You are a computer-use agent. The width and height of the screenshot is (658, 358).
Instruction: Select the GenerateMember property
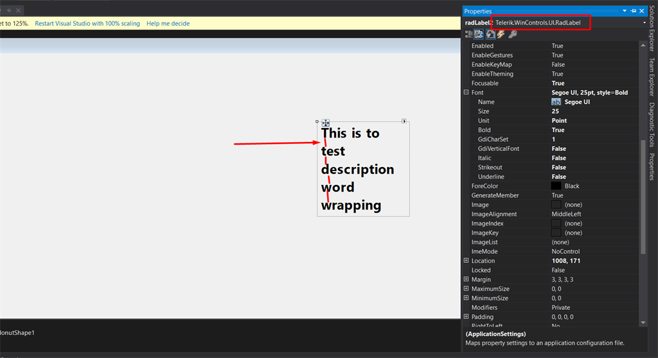point(495,195)
